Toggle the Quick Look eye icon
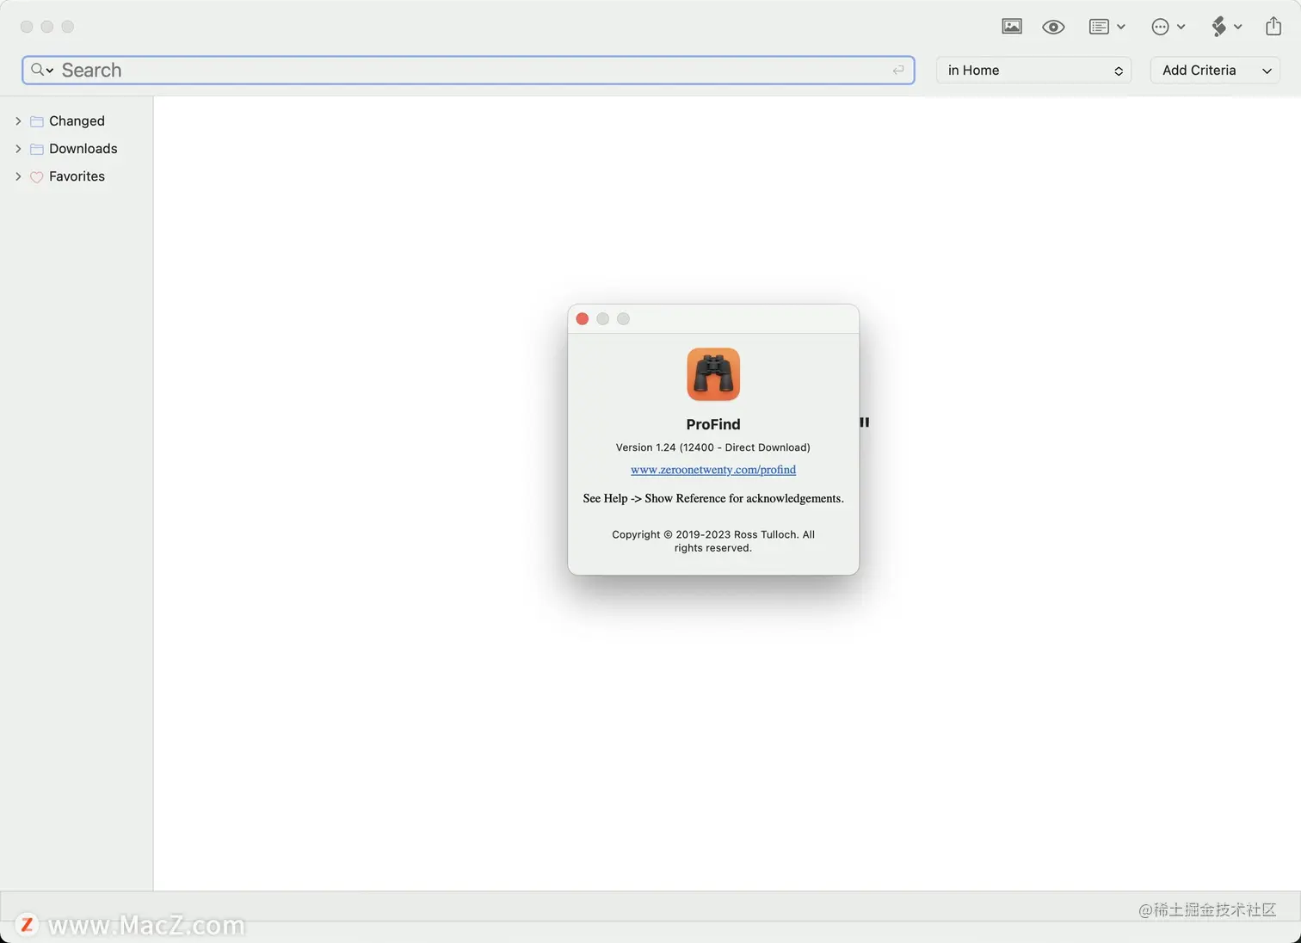 [x=1053, y=27]
